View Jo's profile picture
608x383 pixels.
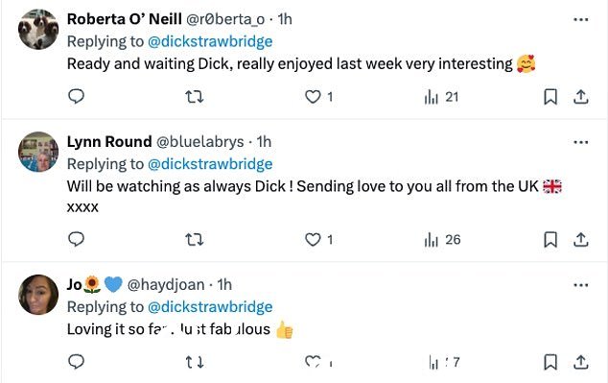pyautogui.click(x=38, y=295)
